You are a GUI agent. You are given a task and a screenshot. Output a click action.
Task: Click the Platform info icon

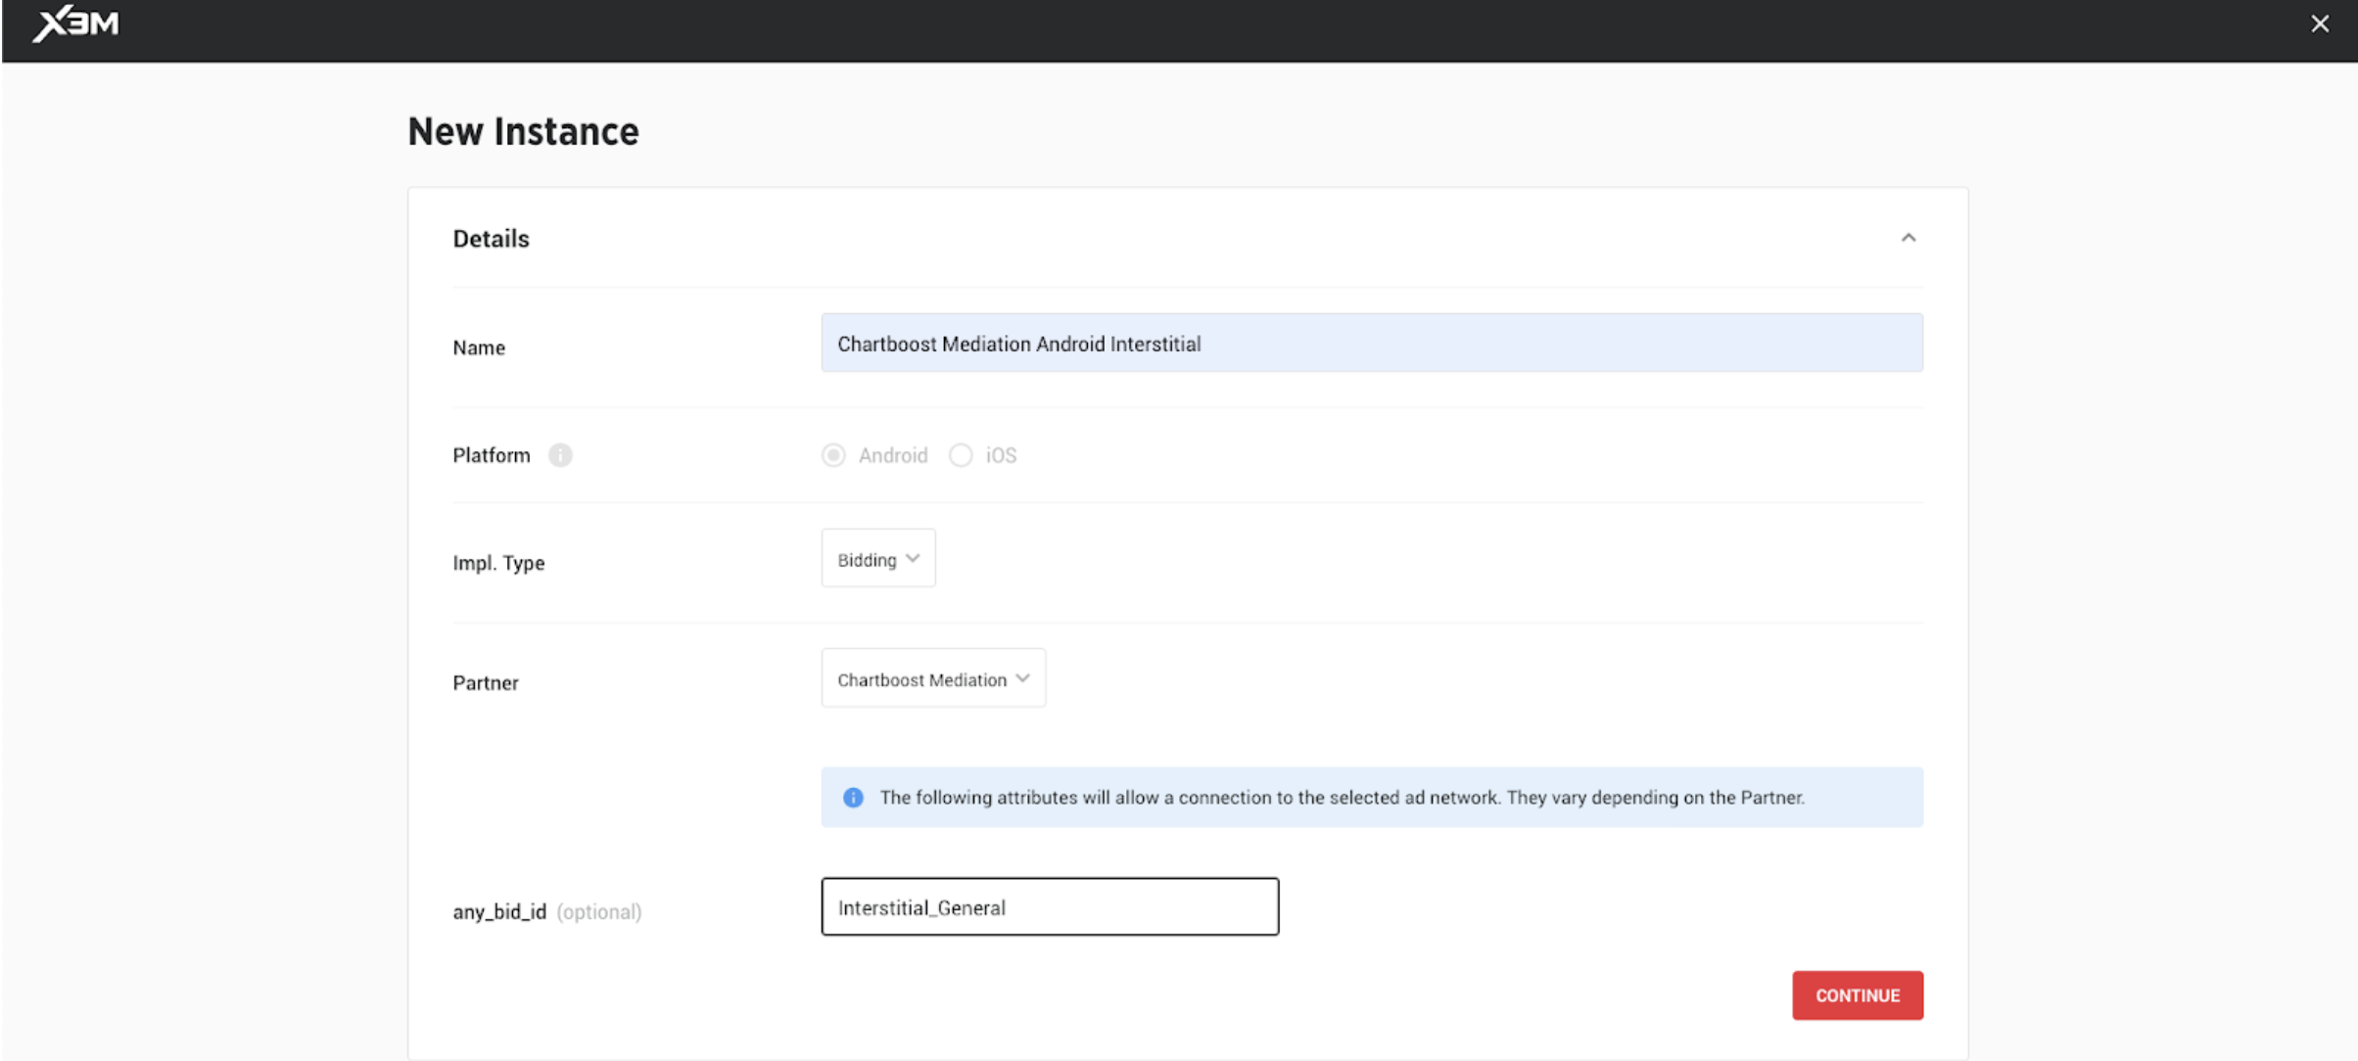560,455
